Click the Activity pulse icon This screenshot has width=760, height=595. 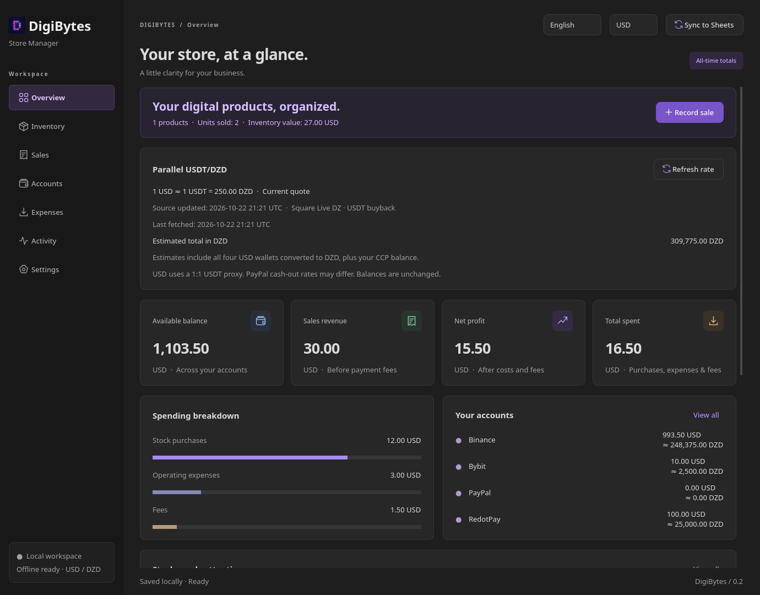click(x=24, y=241)
